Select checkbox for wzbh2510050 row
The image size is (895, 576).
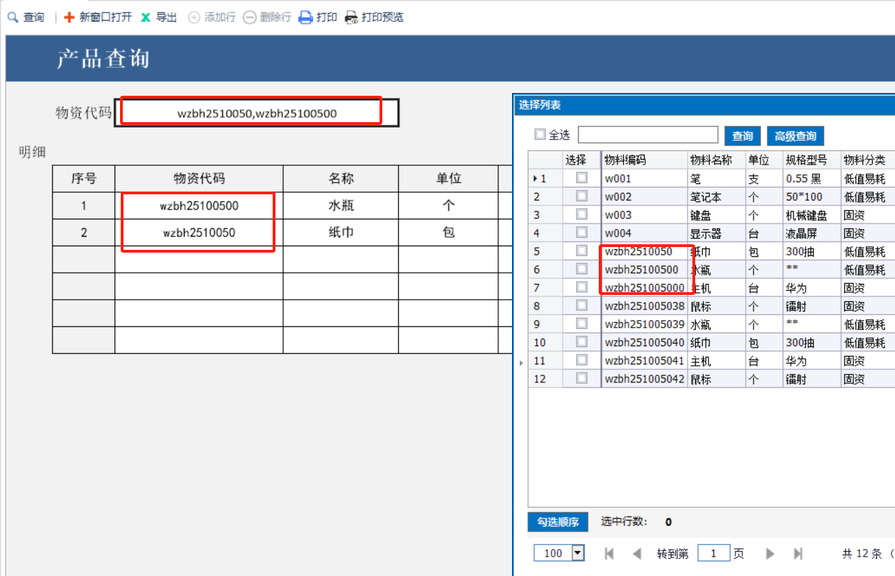pos(581,251)
